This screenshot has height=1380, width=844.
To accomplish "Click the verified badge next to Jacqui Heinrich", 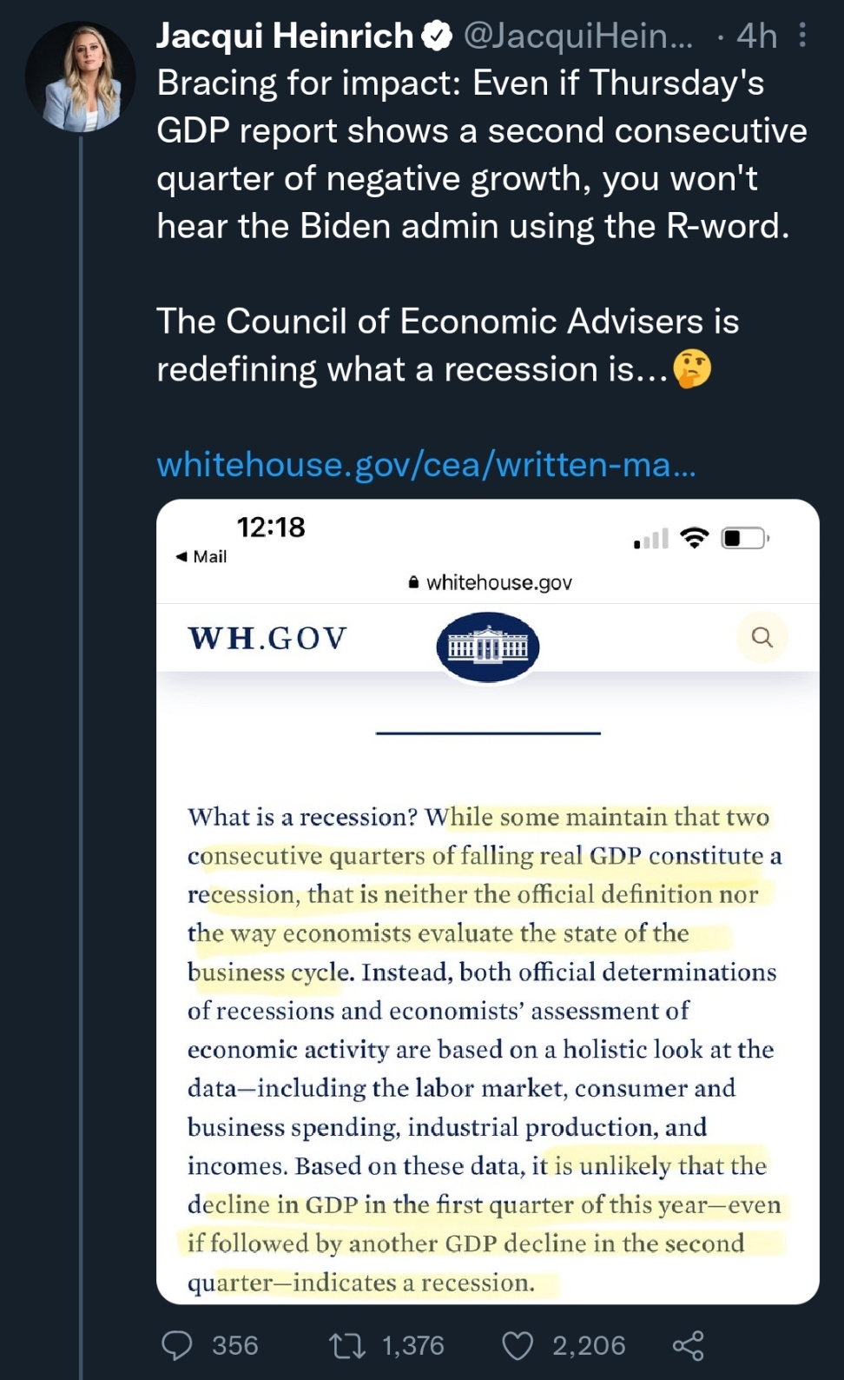I will tap(437, 36).
